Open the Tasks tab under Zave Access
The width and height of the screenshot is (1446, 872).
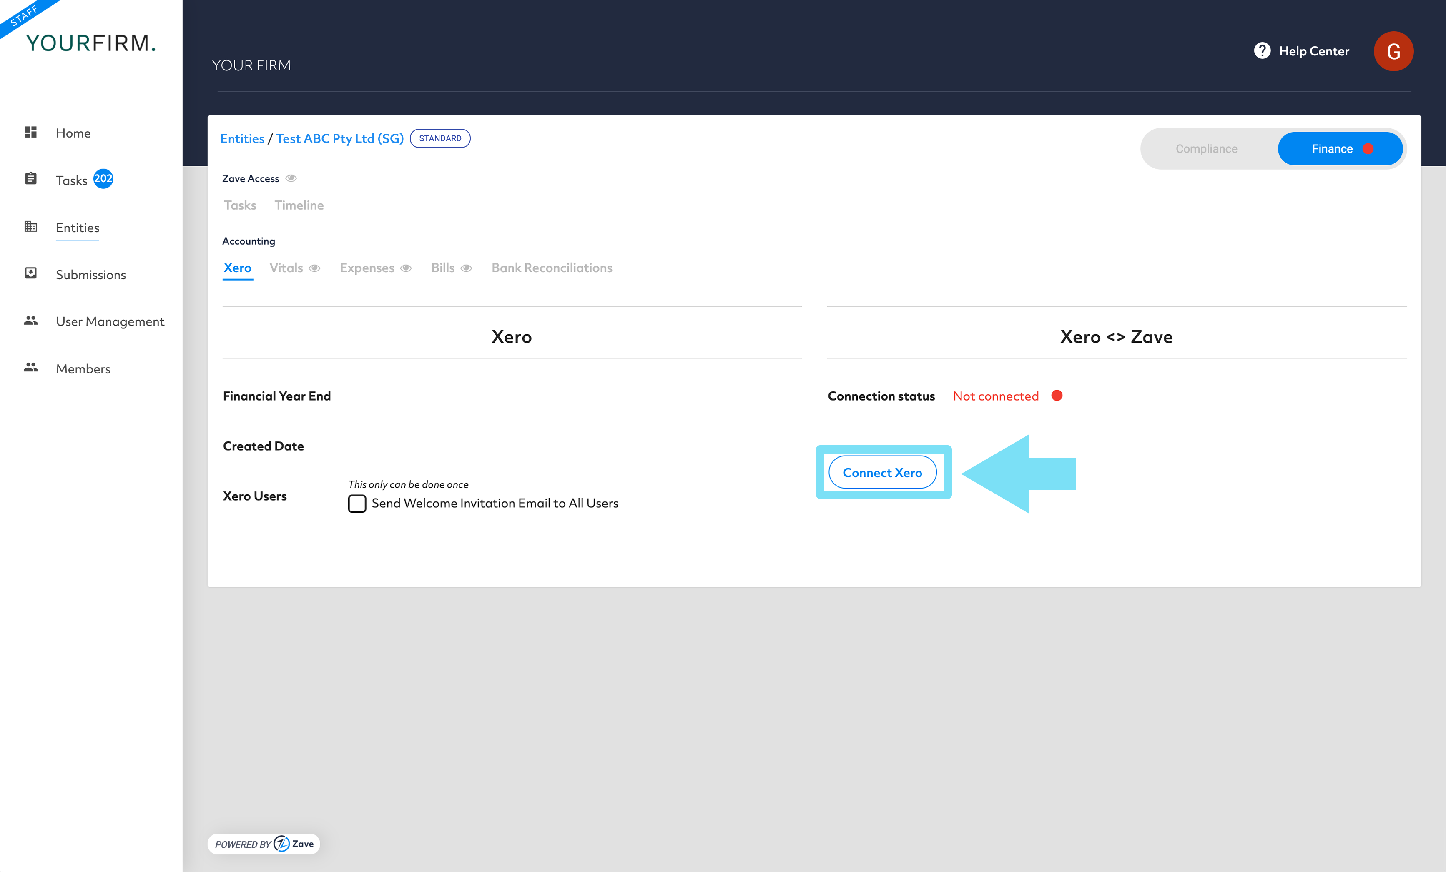coord(240,205)
